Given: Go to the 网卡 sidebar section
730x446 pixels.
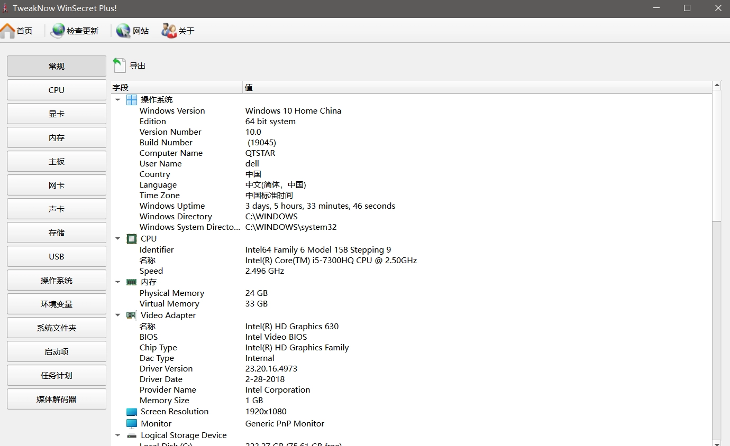Looking at the screenshot, I should pos(57,185).
